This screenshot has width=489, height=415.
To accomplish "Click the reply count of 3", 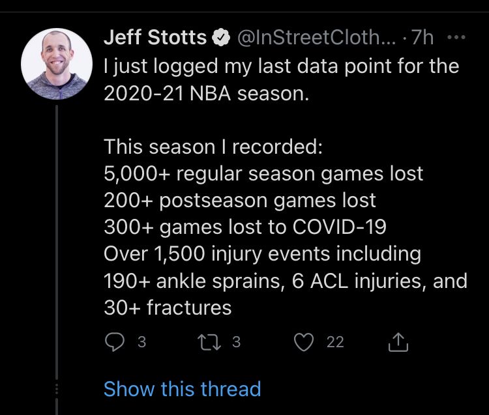I will [142, 342].
